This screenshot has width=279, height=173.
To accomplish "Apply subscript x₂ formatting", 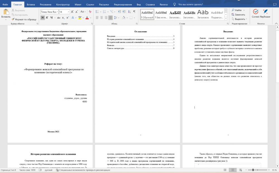I will click(x=63, y=18).
